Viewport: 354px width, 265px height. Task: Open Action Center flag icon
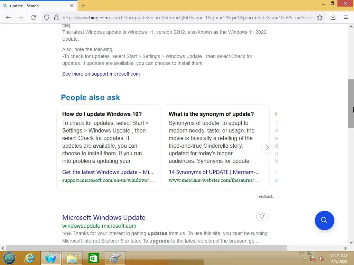point(313,259)
